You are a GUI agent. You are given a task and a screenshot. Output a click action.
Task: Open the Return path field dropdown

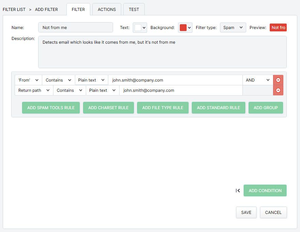[x=34, y=90]
